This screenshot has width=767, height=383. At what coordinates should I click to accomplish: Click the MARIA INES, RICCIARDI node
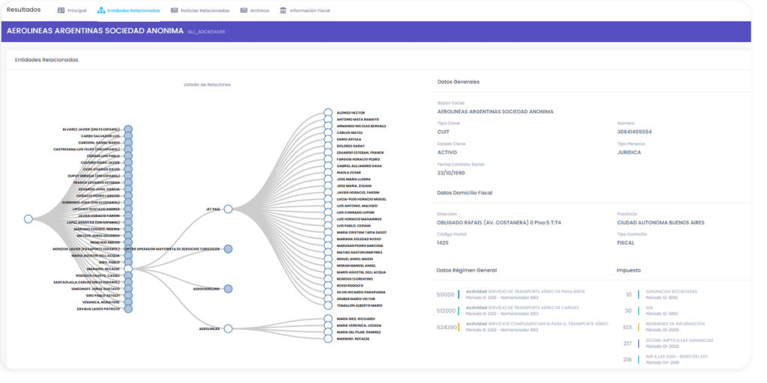pyautogui.click(x=328, y=319)
